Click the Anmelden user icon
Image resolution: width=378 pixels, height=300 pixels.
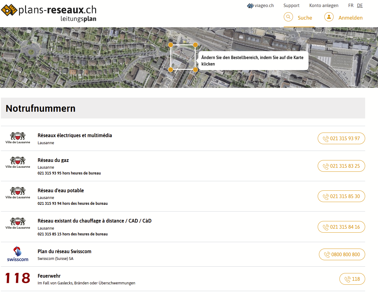point(329,17)
